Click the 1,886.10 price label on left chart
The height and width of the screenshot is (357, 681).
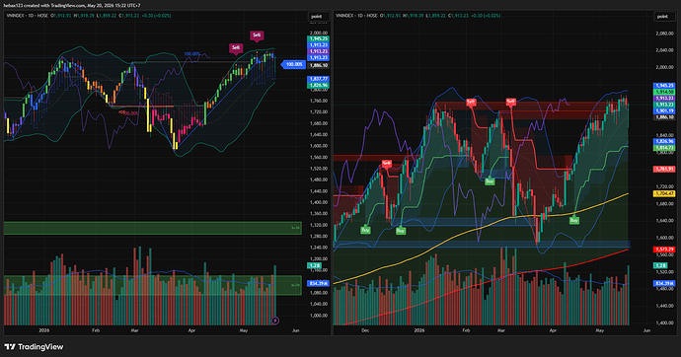coord(319,65)
